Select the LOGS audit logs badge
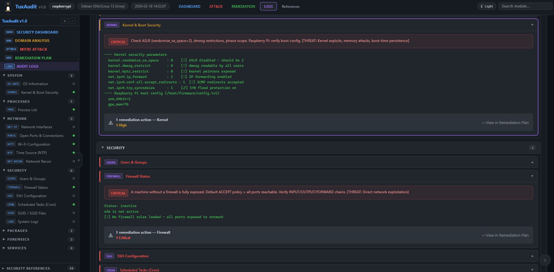 pos(10,67)
